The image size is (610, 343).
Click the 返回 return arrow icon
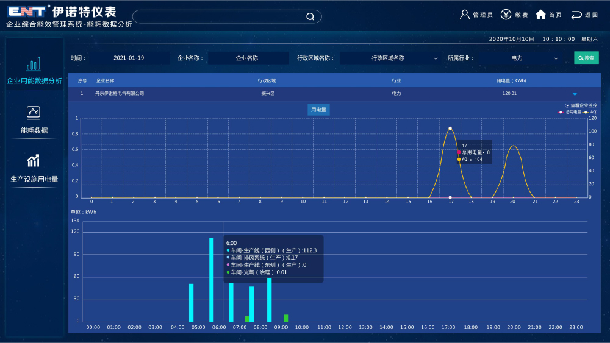point(576,15)
